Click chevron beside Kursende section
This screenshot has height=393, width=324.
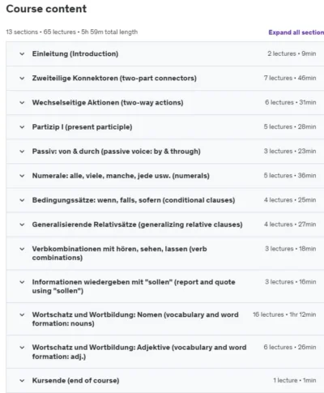tap(22, 381)
